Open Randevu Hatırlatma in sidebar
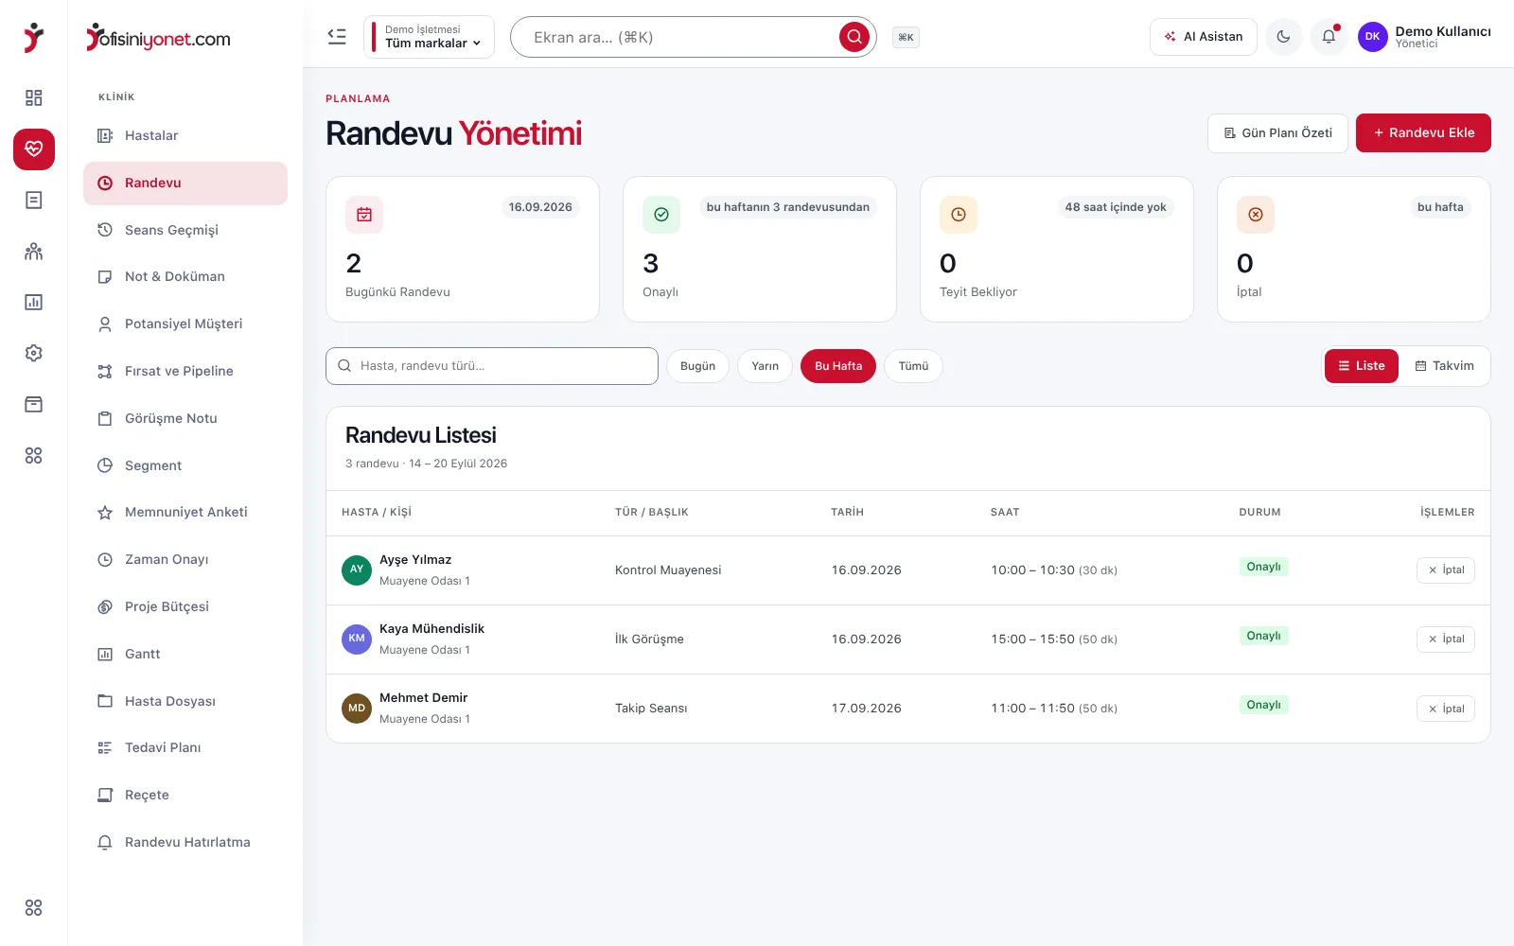1514x946 pixels. [185, 842]
